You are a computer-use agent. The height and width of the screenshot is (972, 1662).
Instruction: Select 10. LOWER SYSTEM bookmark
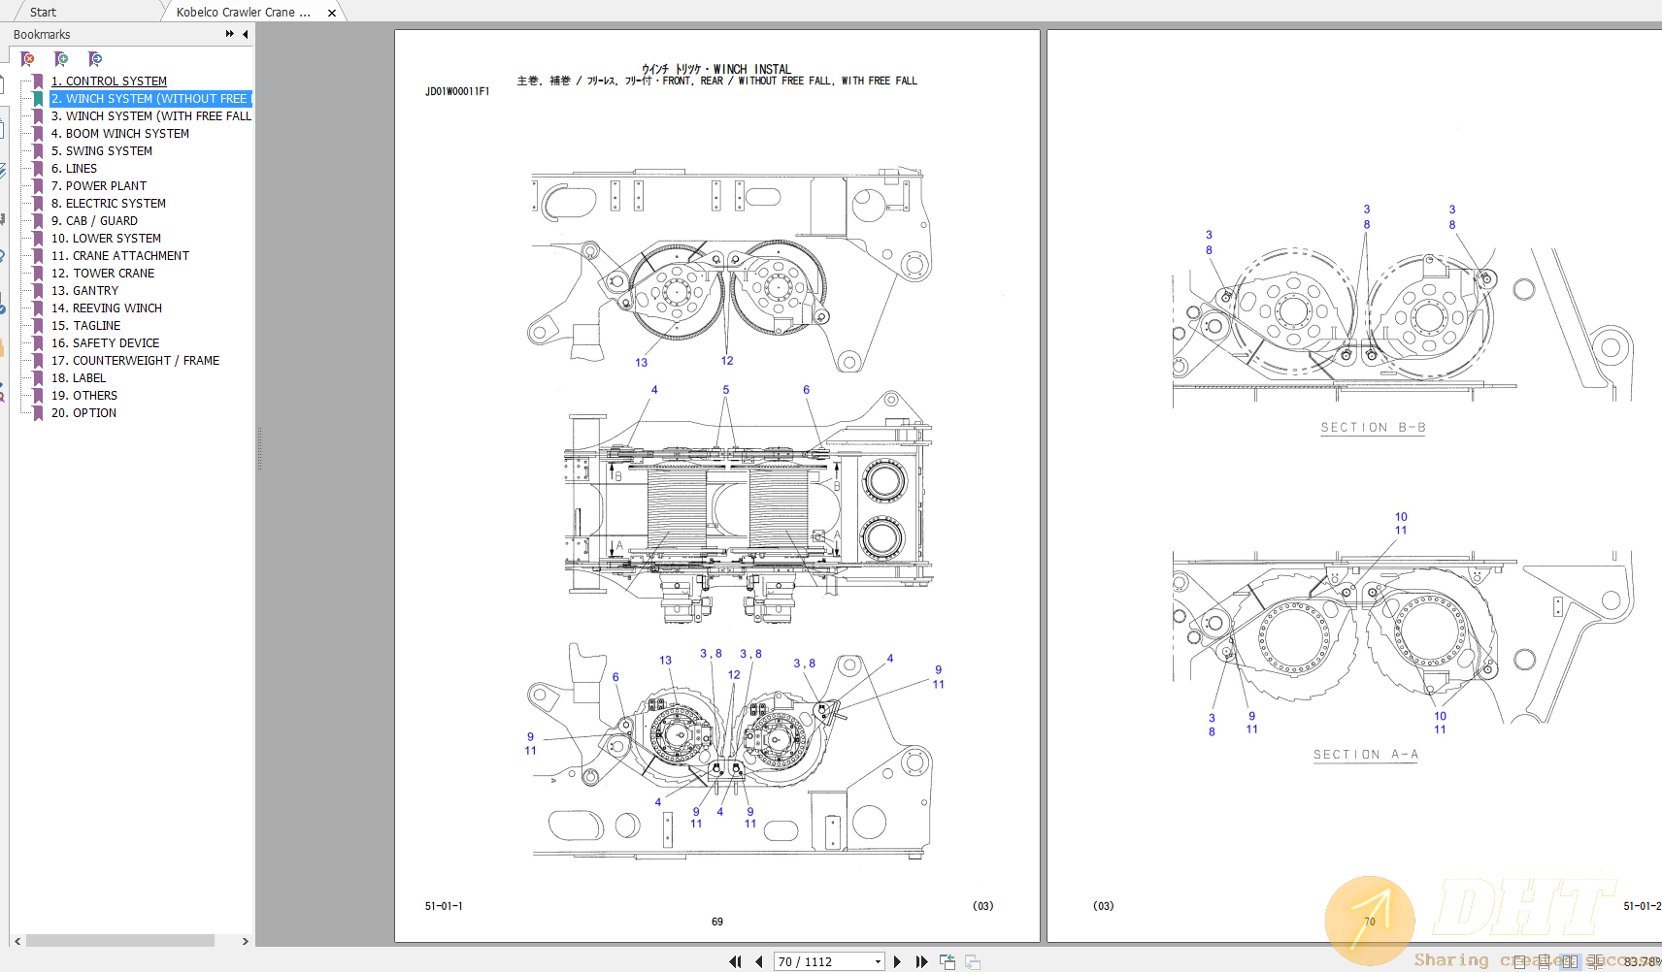point(106,239)
